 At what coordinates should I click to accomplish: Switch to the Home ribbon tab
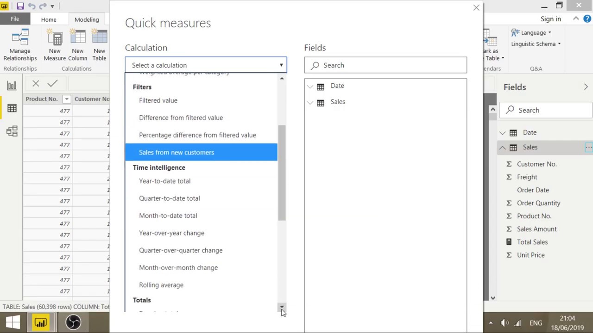point(49,19)
